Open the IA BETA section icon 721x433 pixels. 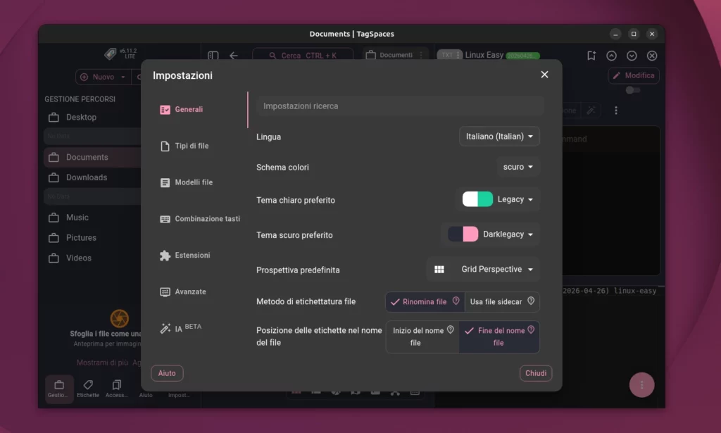pos(163,327)
